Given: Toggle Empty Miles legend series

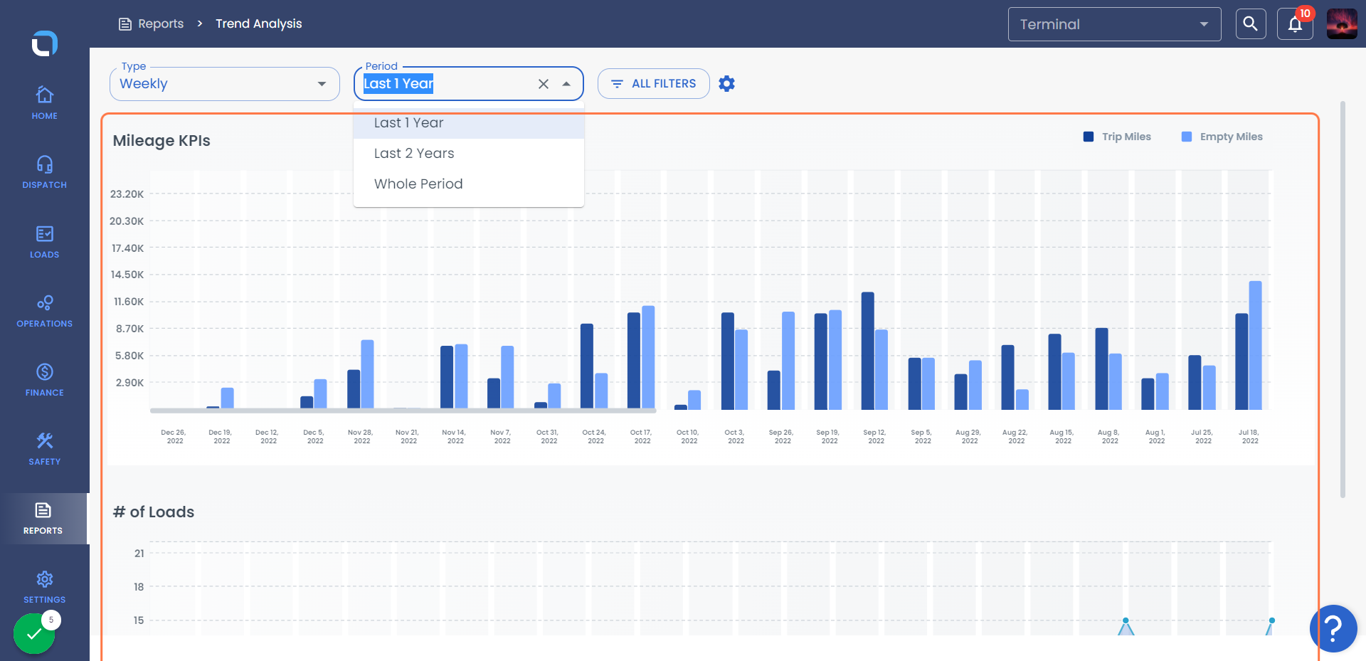Looking at the screenshot, I should 1222,137.
